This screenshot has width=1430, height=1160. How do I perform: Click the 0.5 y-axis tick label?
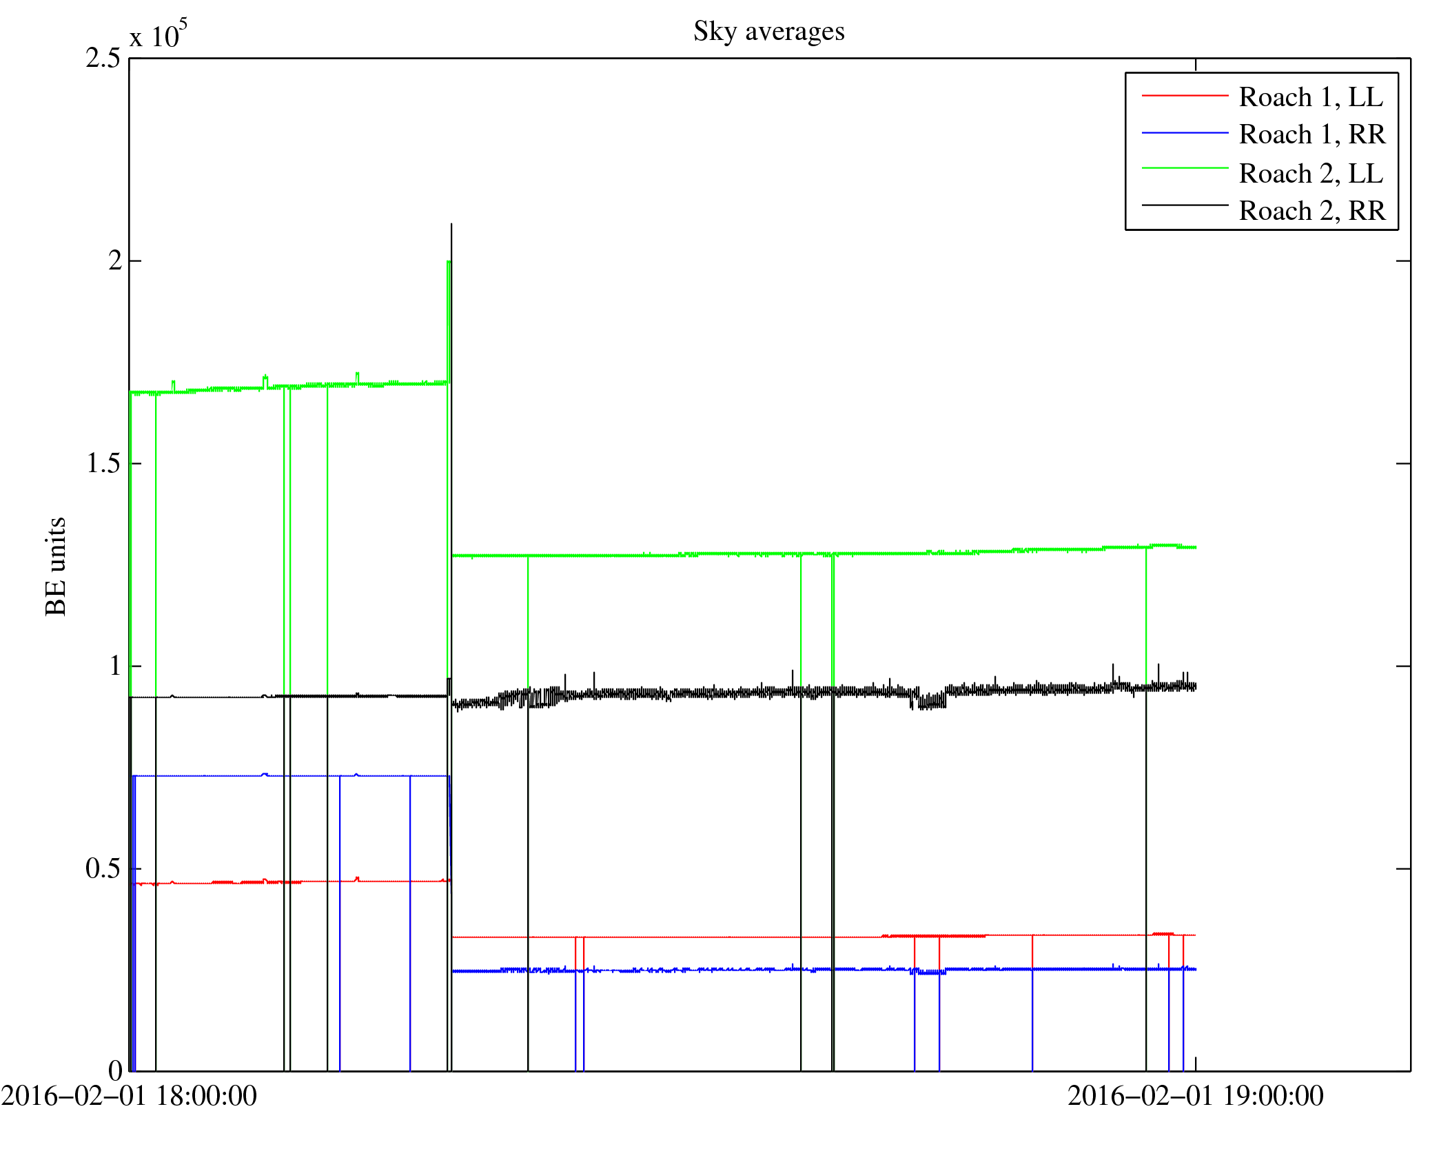point(103,868)
